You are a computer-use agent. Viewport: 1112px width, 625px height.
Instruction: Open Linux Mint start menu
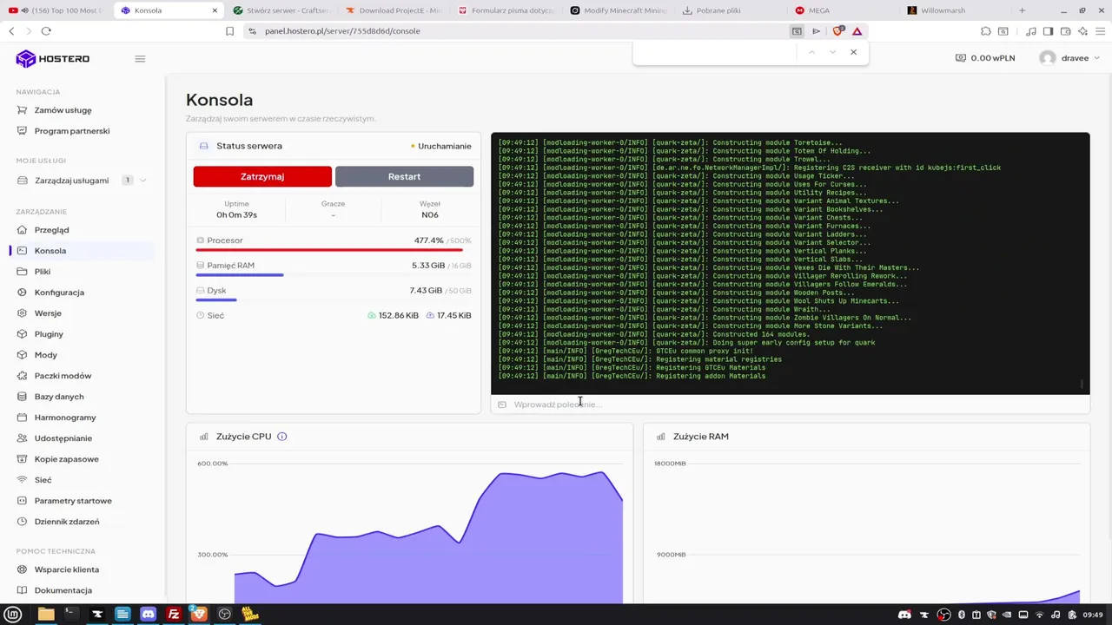click(14, 615)
